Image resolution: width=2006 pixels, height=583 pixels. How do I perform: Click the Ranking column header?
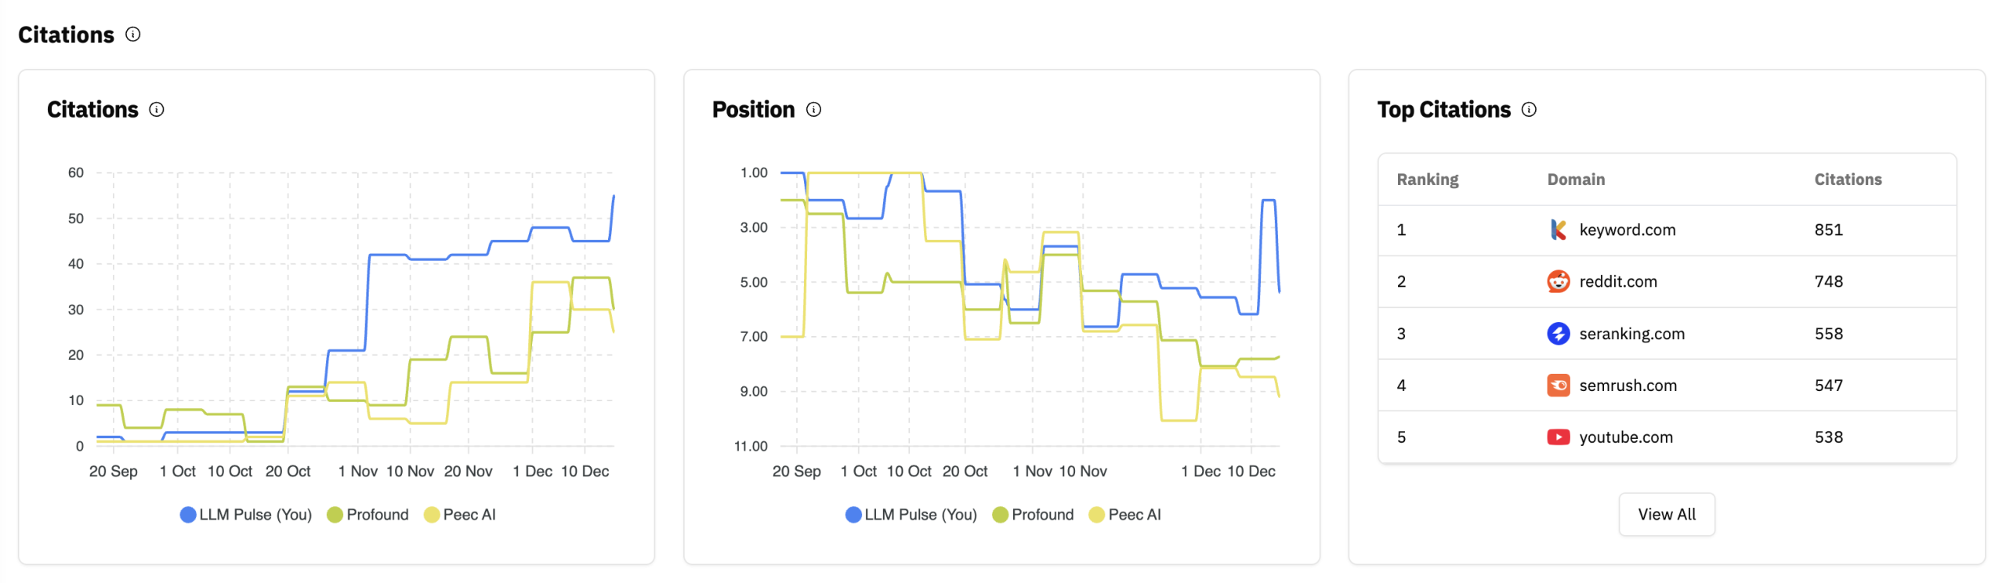coord(1427,179)
